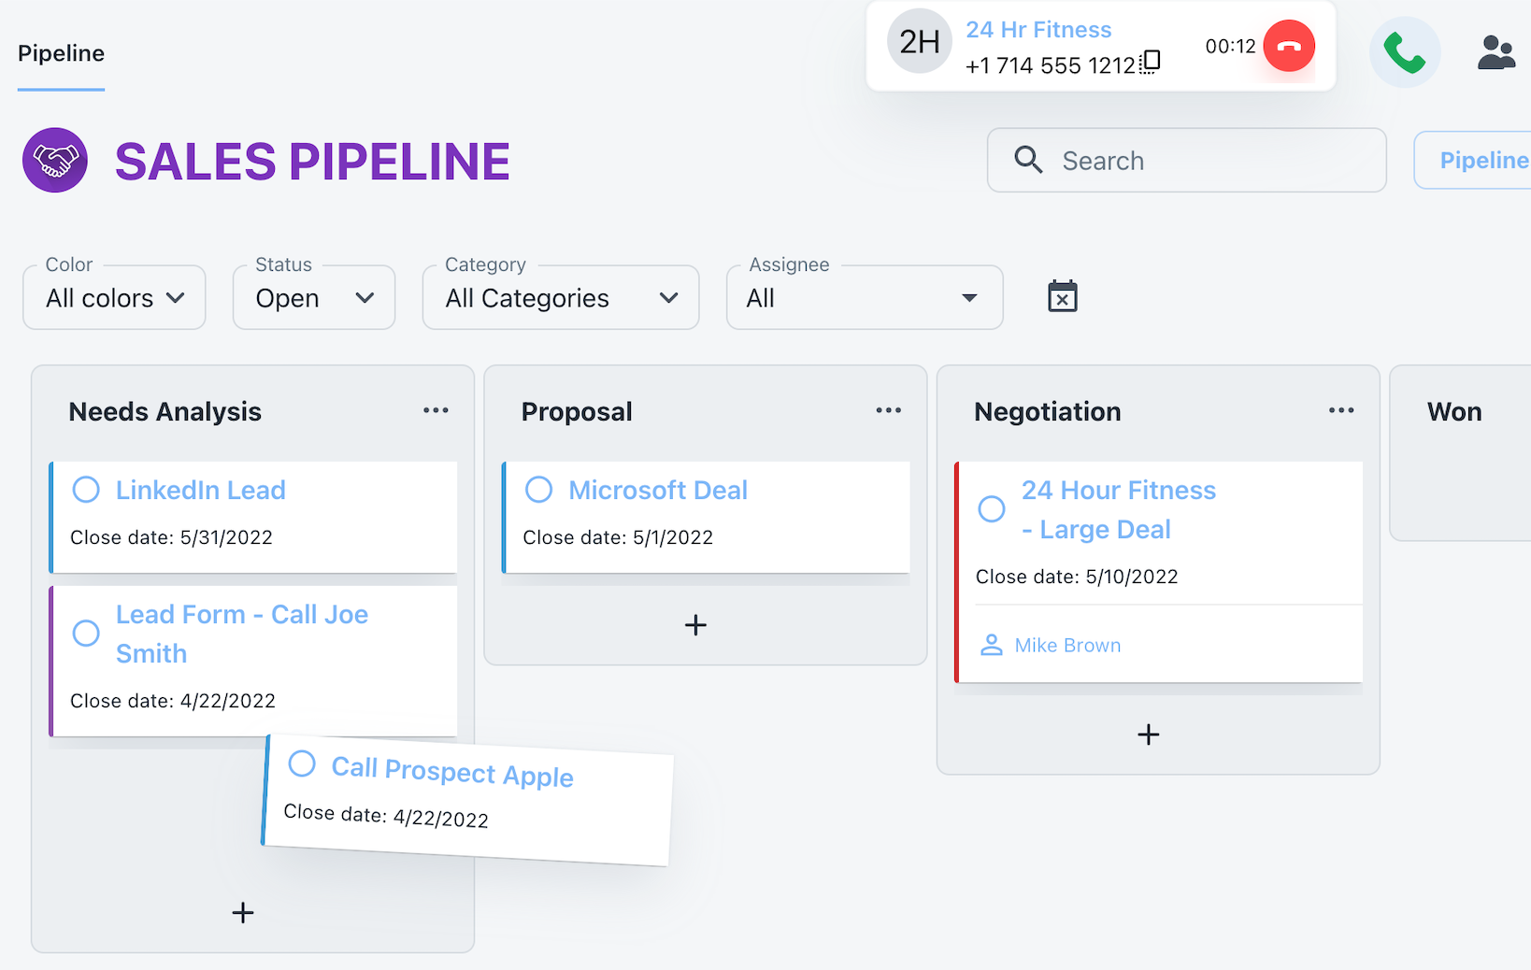Open Needs Analysis column options menu
Image resolution: width=1531 pixels, height=970 pixels.
[436, 411]
